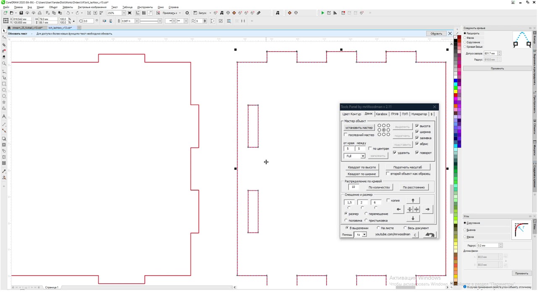Select the Zoom magnifier tool
Screen dimensions: 538x302
point(4,64)
